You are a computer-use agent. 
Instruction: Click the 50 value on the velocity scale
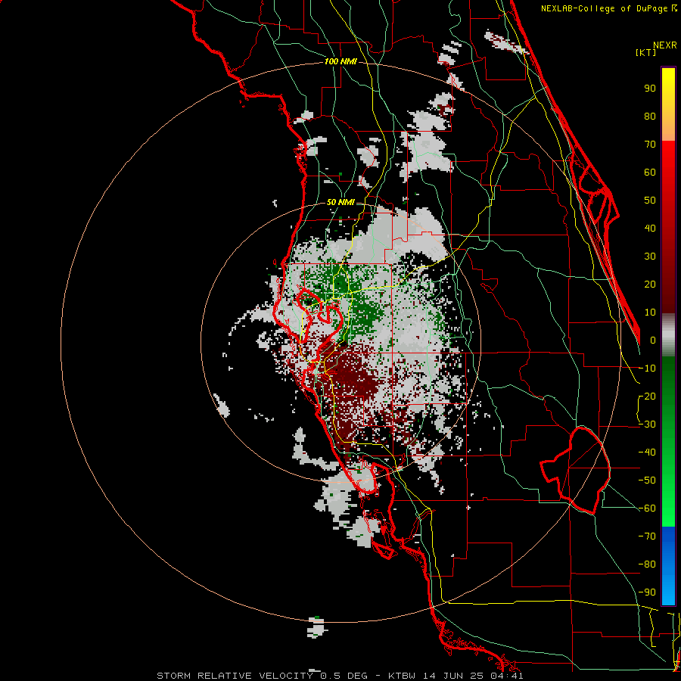click(x=650, y=201)
